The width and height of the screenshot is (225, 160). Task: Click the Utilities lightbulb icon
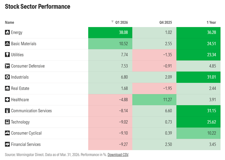pyautogui.click(x=7, y=55)
